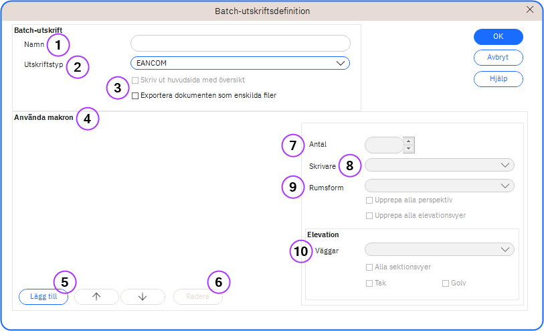Enable Exportera dokumenten som enskilda filer
Viewport: 544px width, 331px height.
[x=135, y=96]
